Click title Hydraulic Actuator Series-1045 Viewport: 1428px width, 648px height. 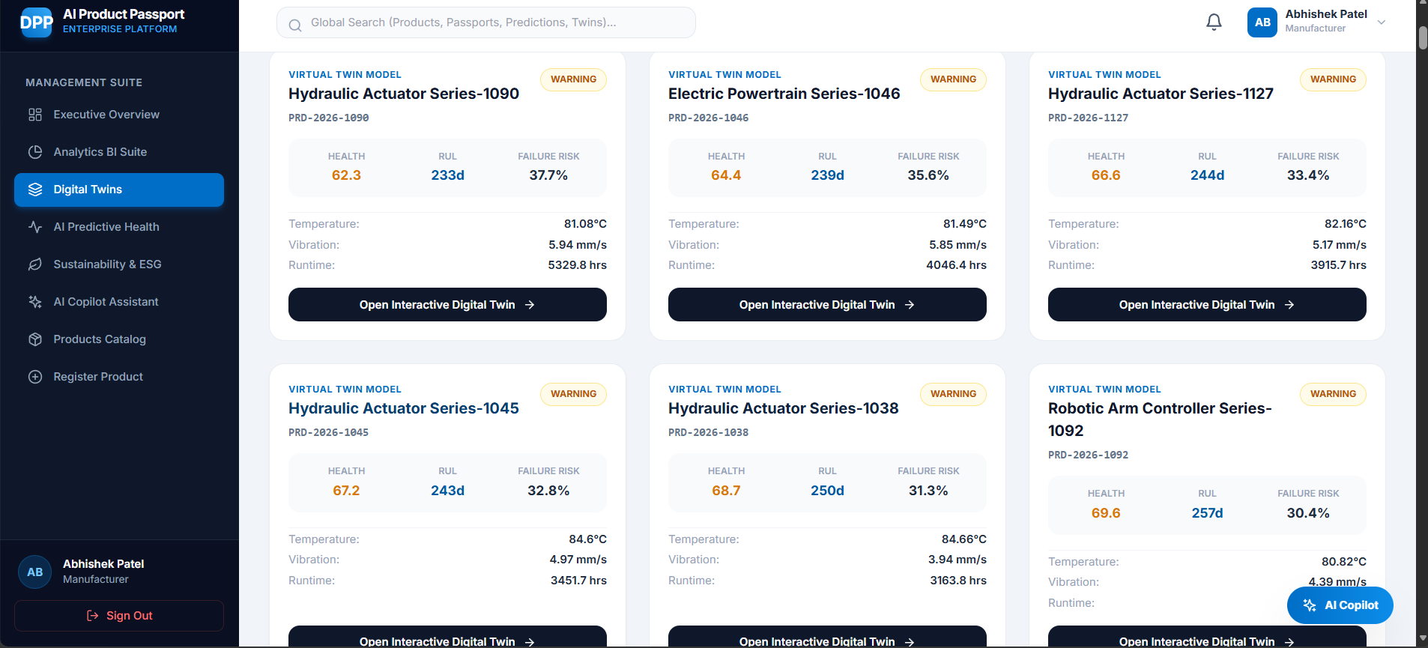click(x=404, y=408)
